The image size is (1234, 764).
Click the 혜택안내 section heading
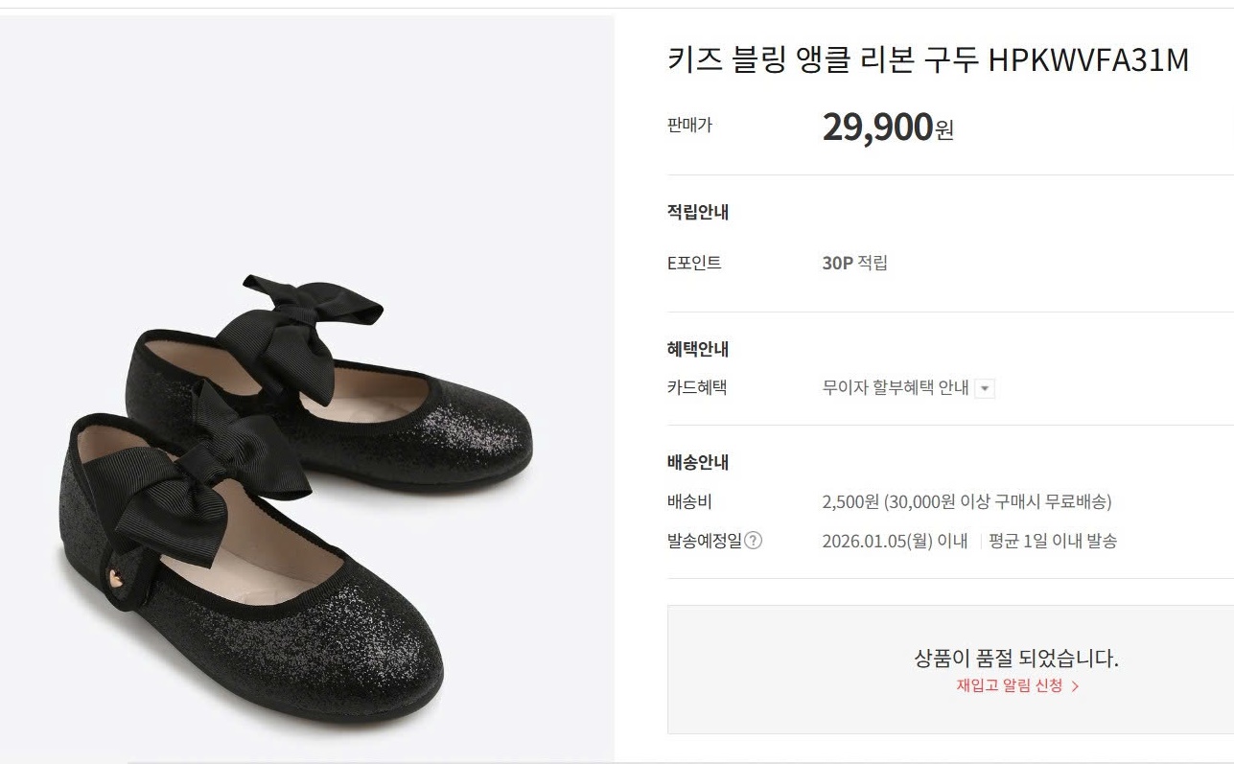point(697,349)
